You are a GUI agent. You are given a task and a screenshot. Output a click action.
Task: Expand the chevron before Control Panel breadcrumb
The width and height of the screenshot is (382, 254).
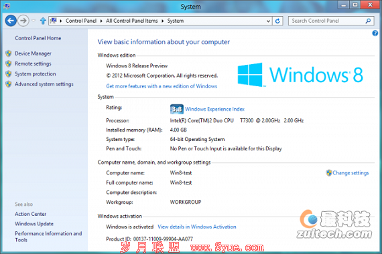point(61,21)
